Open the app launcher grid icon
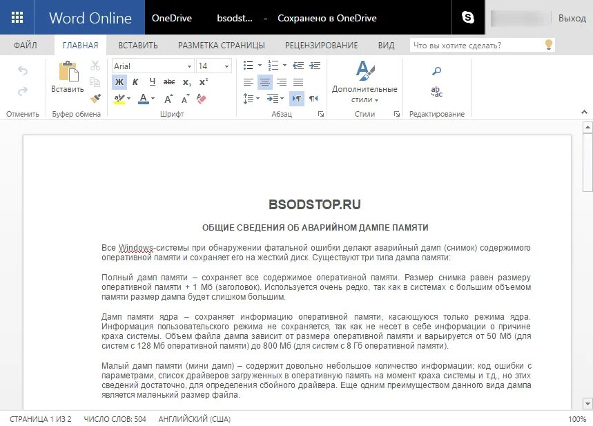Image resolution: width=593 pixels, height=426 pixels. click(x=17, y=17)
